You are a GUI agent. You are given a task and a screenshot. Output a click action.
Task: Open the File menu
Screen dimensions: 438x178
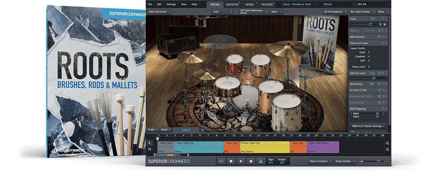(x=151, y=4)
